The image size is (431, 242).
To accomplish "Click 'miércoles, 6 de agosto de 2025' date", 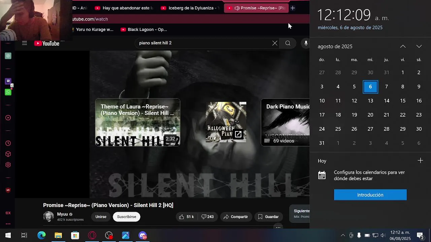I will pyautogui.click(x=350, y=28).
